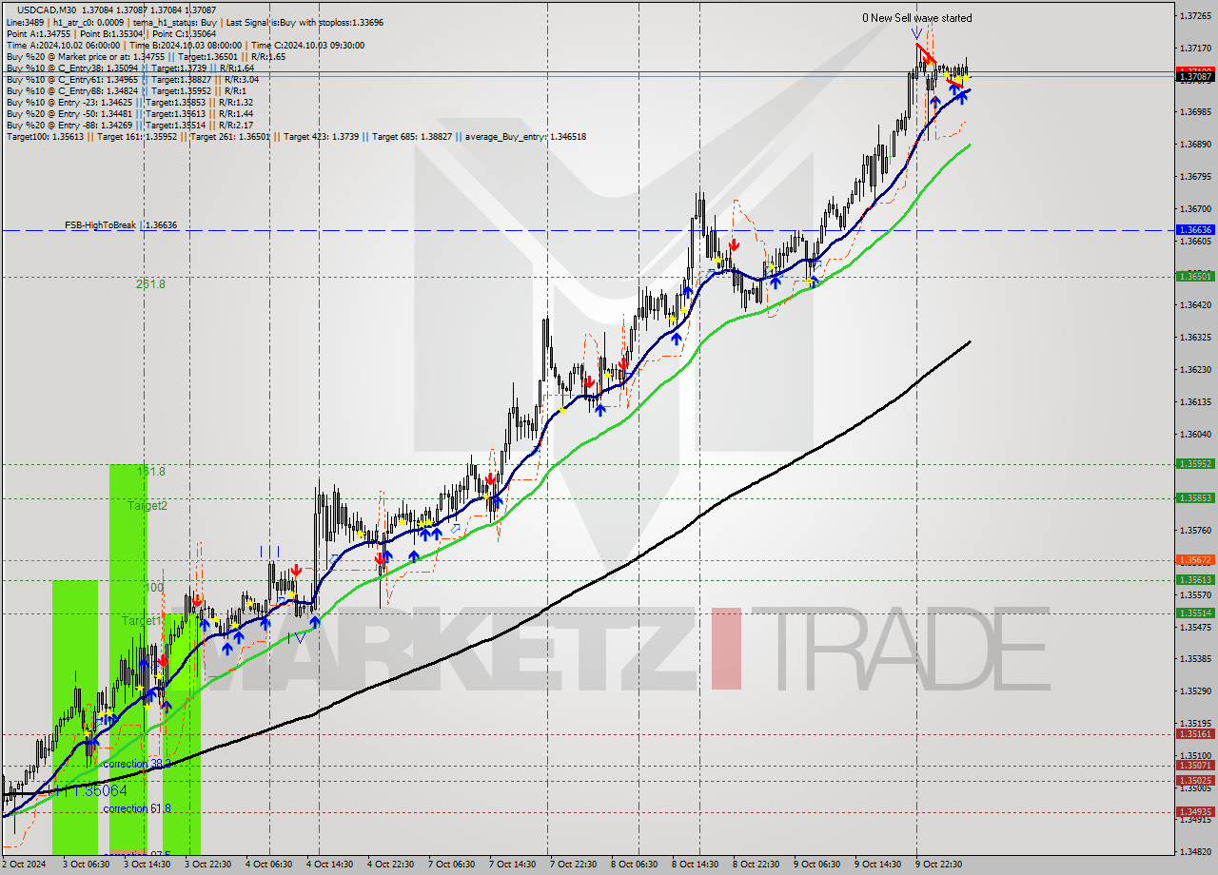This screenshot has height=875, width=1218.
Task: Select the green 1.35514 axis price tag
Action: pos(1195,613)
